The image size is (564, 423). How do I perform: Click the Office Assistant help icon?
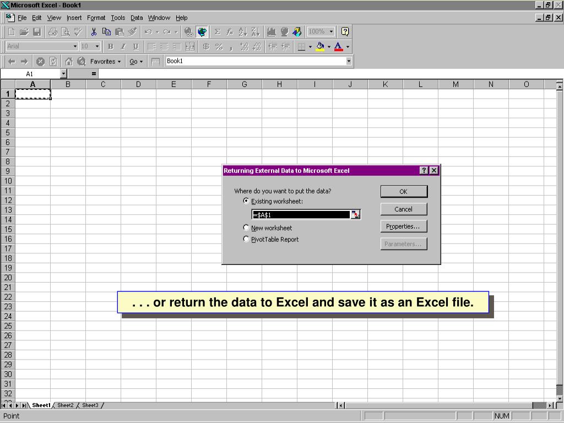(x=345, y=31)
